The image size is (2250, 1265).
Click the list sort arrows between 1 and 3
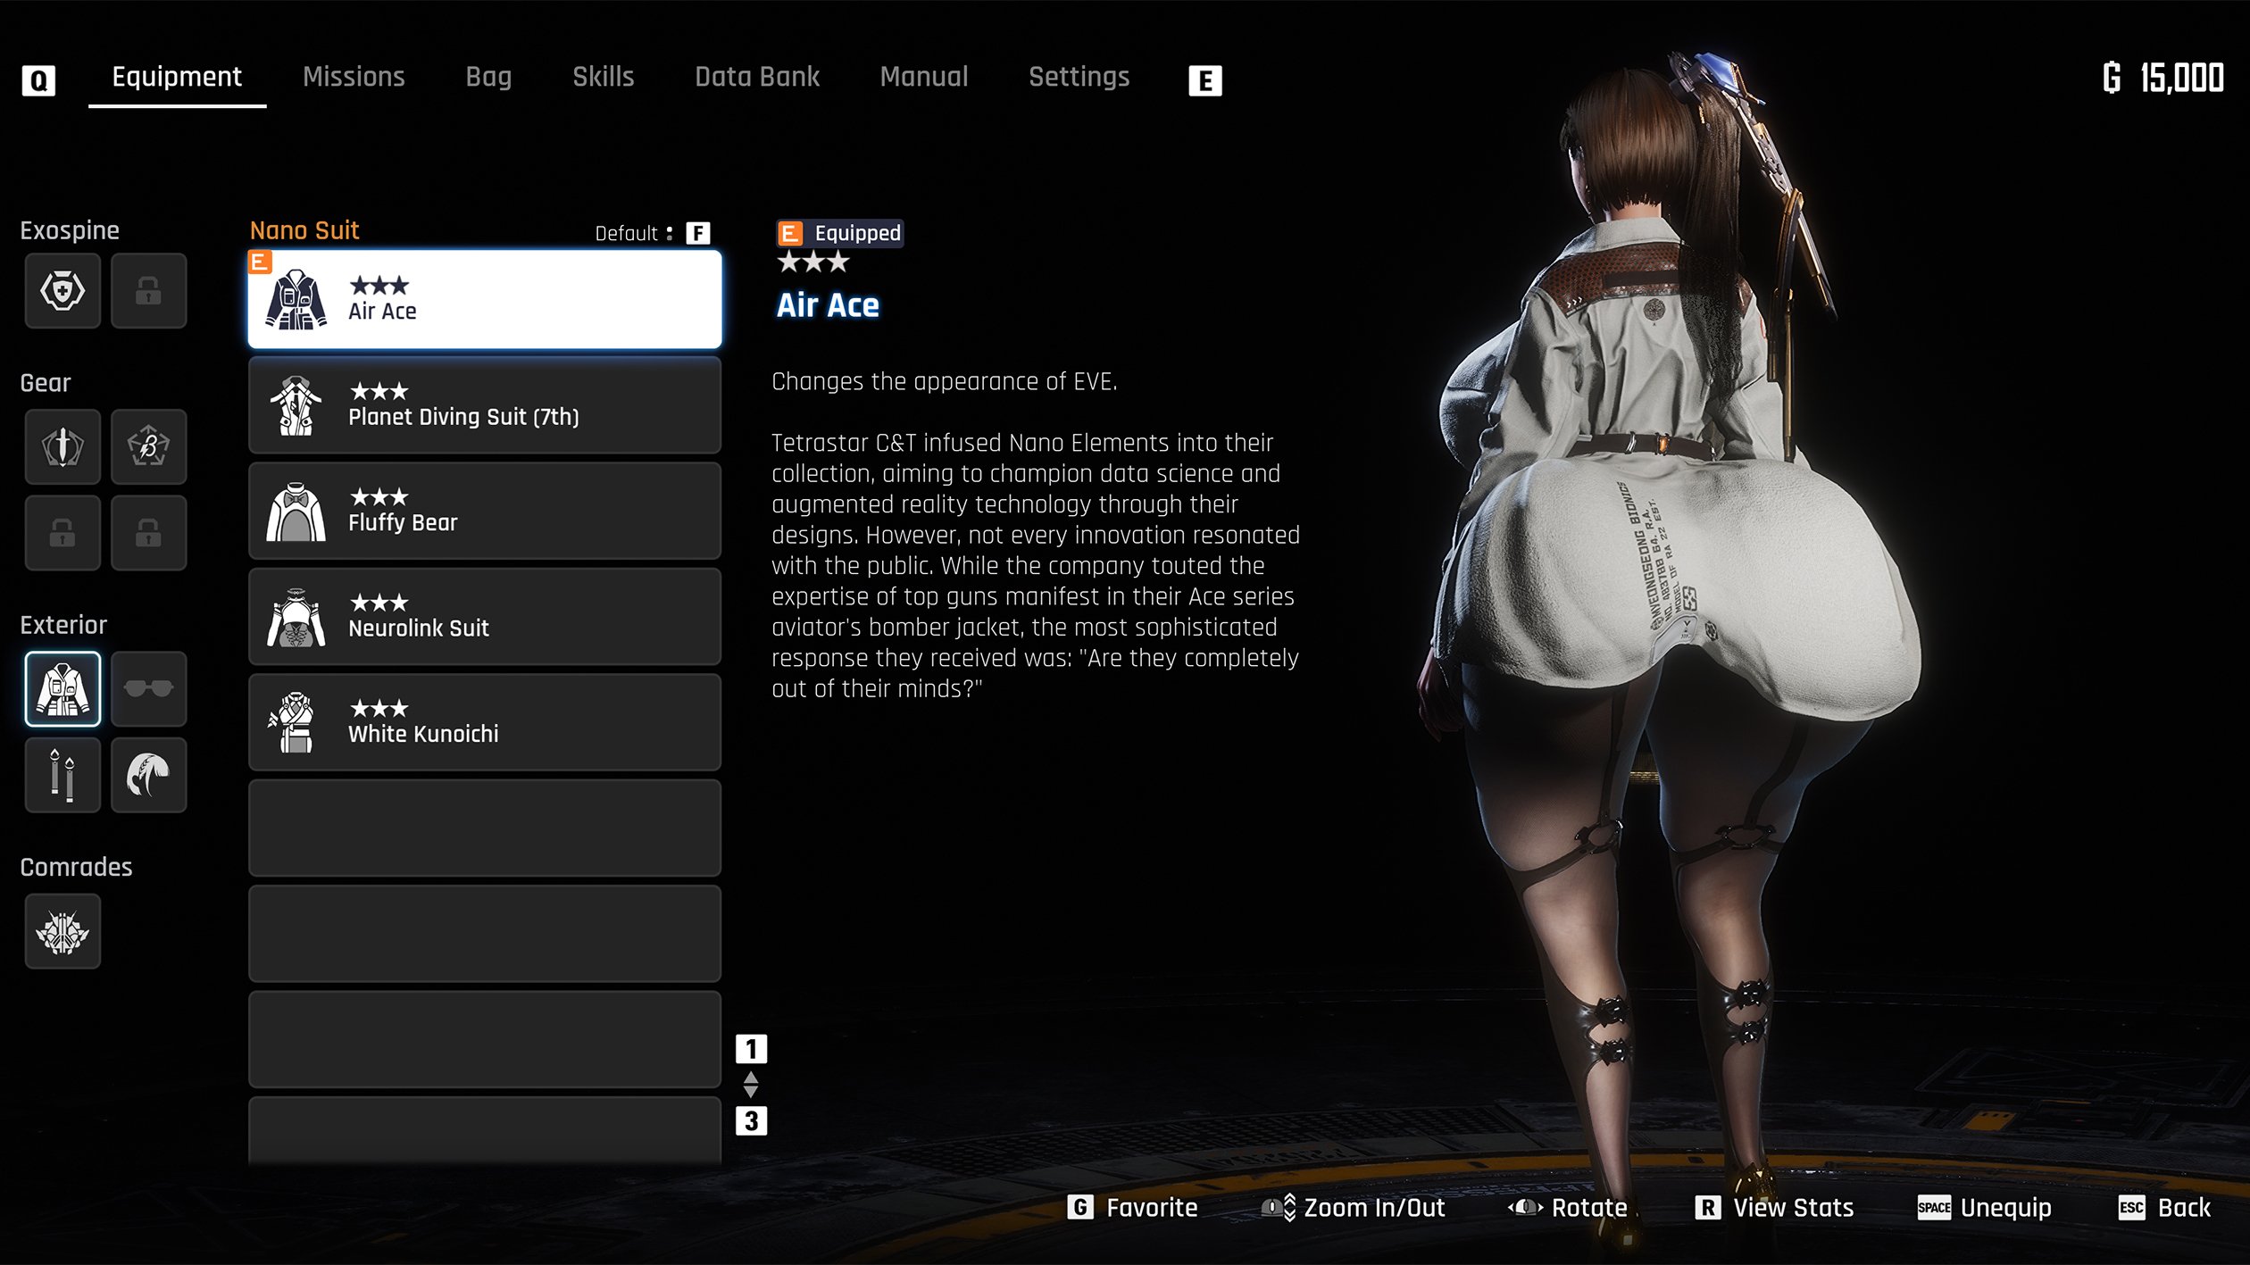coord(751,1085)
